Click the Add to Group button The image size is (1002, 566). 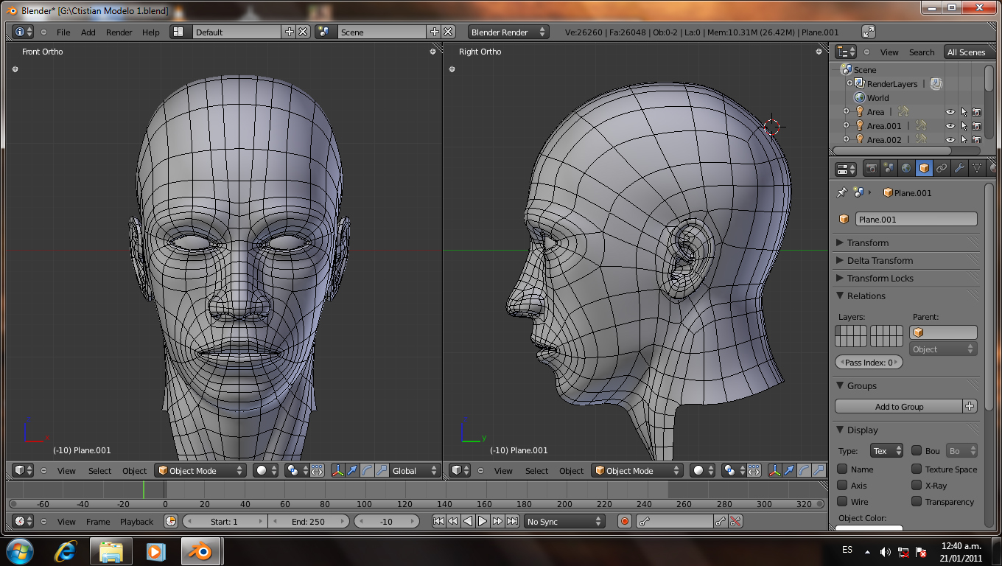coord(899,407)
